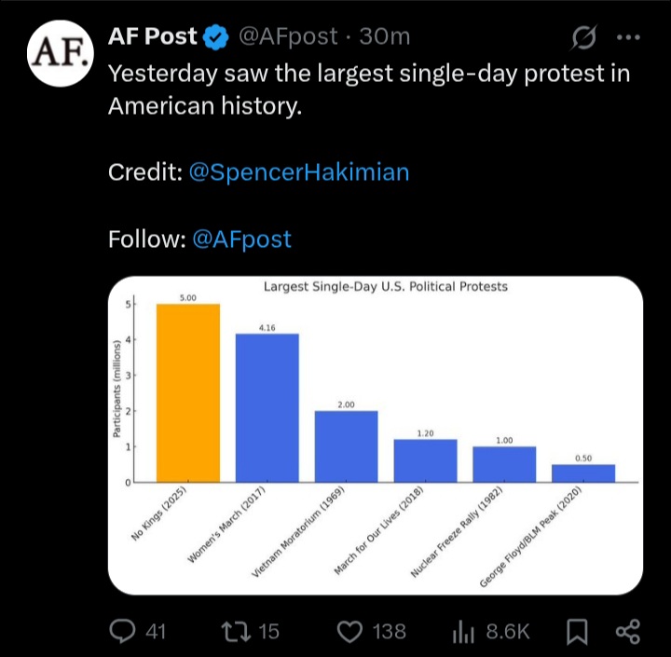Reply via the comment bubble icon
The height and width of the screenshot is (657, 671).
coord(122,631)
